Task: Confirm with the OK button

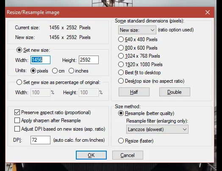Action: click(x=91, y=155)
